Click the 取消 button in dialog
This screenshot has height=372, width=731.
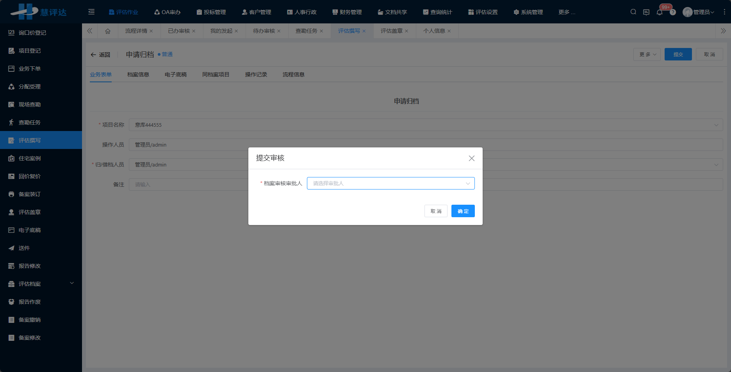pyautogui.click(x=436, y=211)
